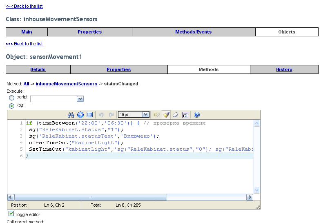321x223 pixels.
Task: Open search with the binoculars icon
Action: [x=71, y=115]
